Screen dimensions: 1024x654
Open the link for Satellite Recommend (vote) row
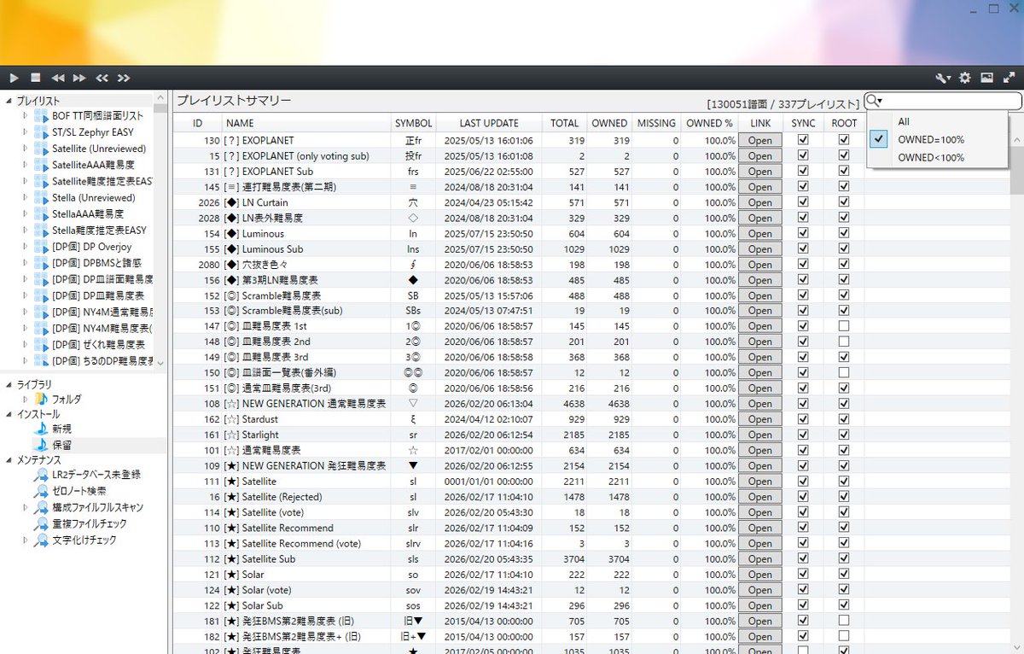[760, 543]
